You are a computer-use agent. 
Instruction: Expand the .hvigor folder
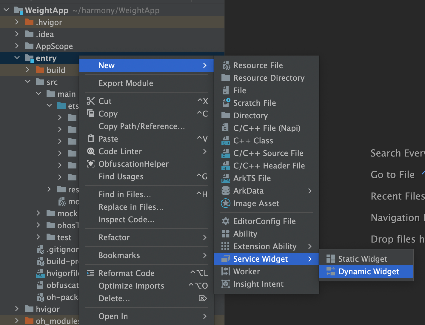[17, 22]
